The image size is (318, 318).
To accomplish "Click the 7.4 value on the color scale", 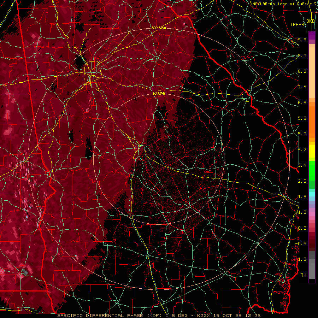I will [302, 87].
